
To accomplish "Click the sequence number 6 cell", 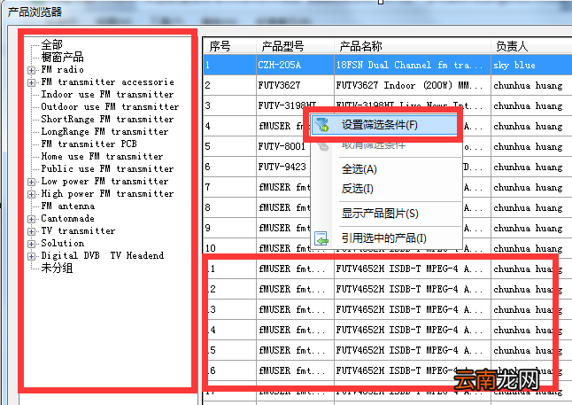I will click(229, 167).
